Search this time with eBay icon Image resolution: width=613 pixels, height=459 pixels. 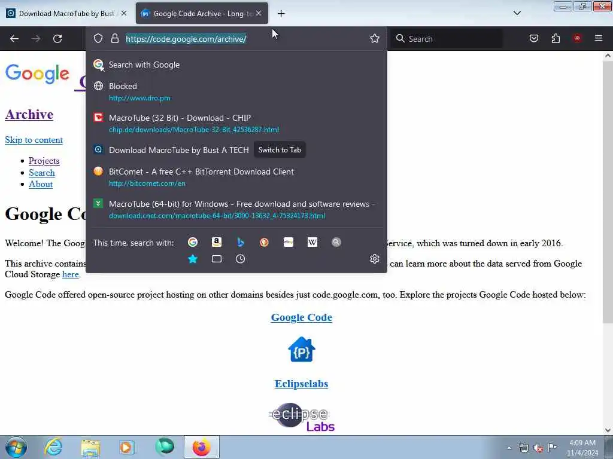coord(289,243)
